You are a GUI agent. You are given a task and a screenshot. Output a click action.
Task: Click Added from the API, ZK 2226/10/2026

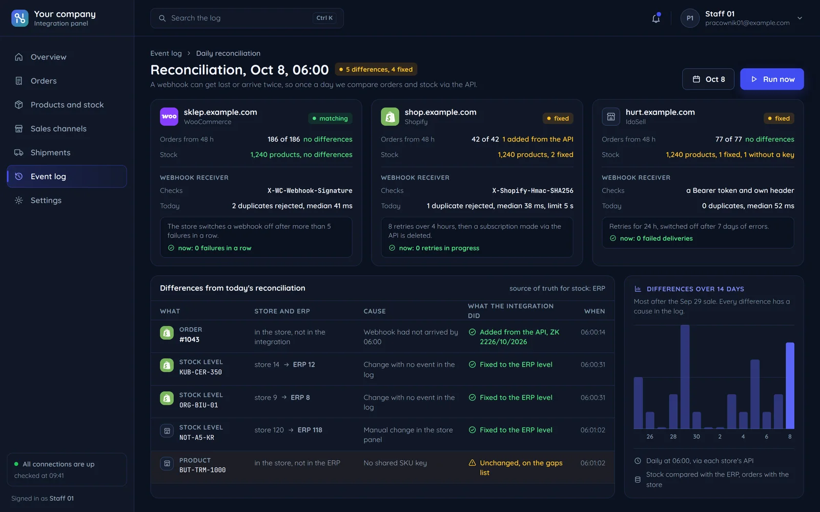[520, 337]
